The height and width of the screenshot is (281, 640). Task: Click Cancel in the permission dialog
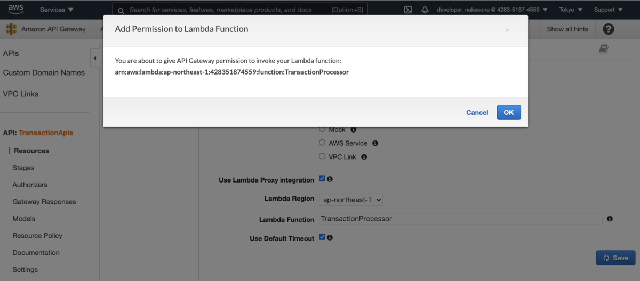(477, 112)
